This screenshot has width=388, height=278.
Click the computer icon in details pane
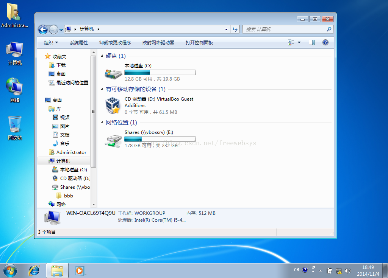[x=52, y=218]
